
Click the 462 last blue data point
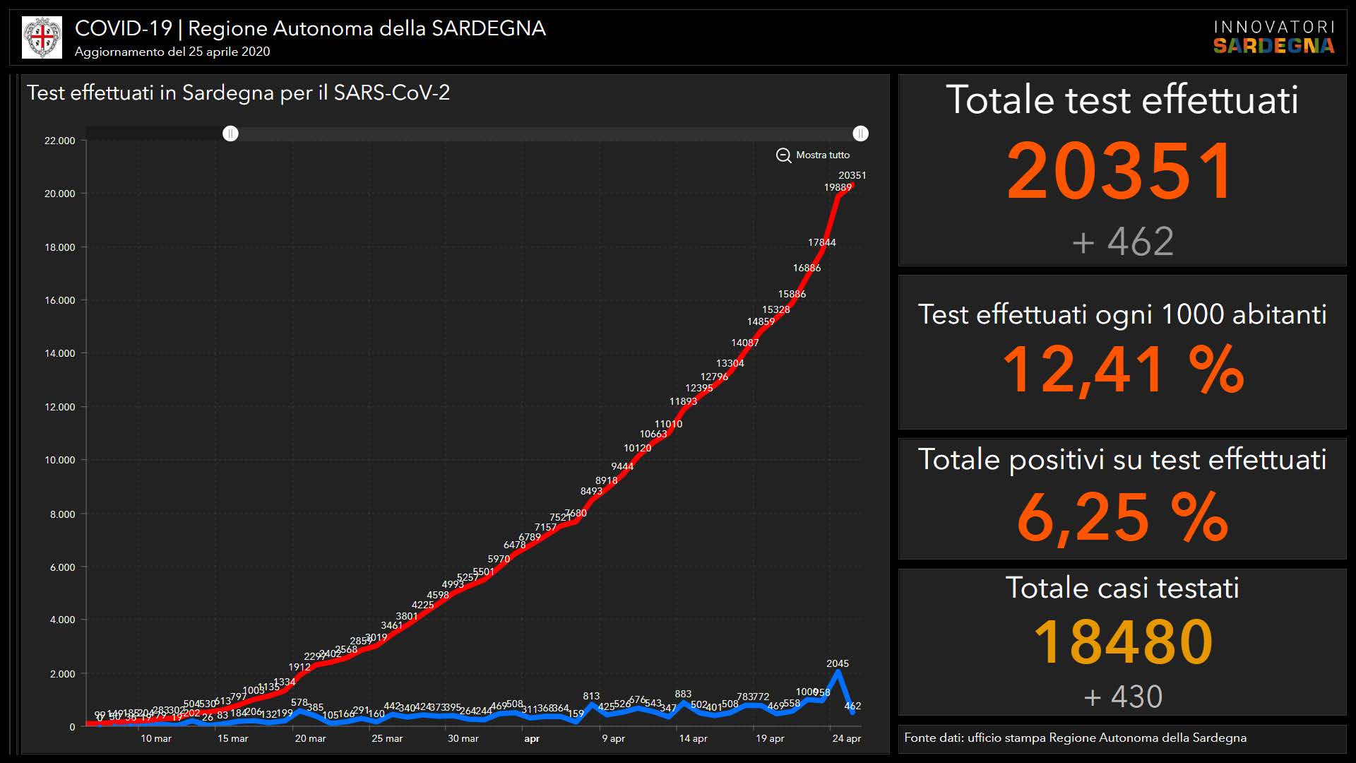point(853,713)
